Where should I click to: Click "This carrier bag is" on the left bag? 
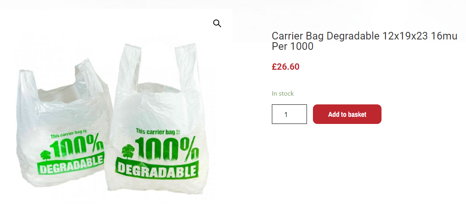(x=69, y=135)
